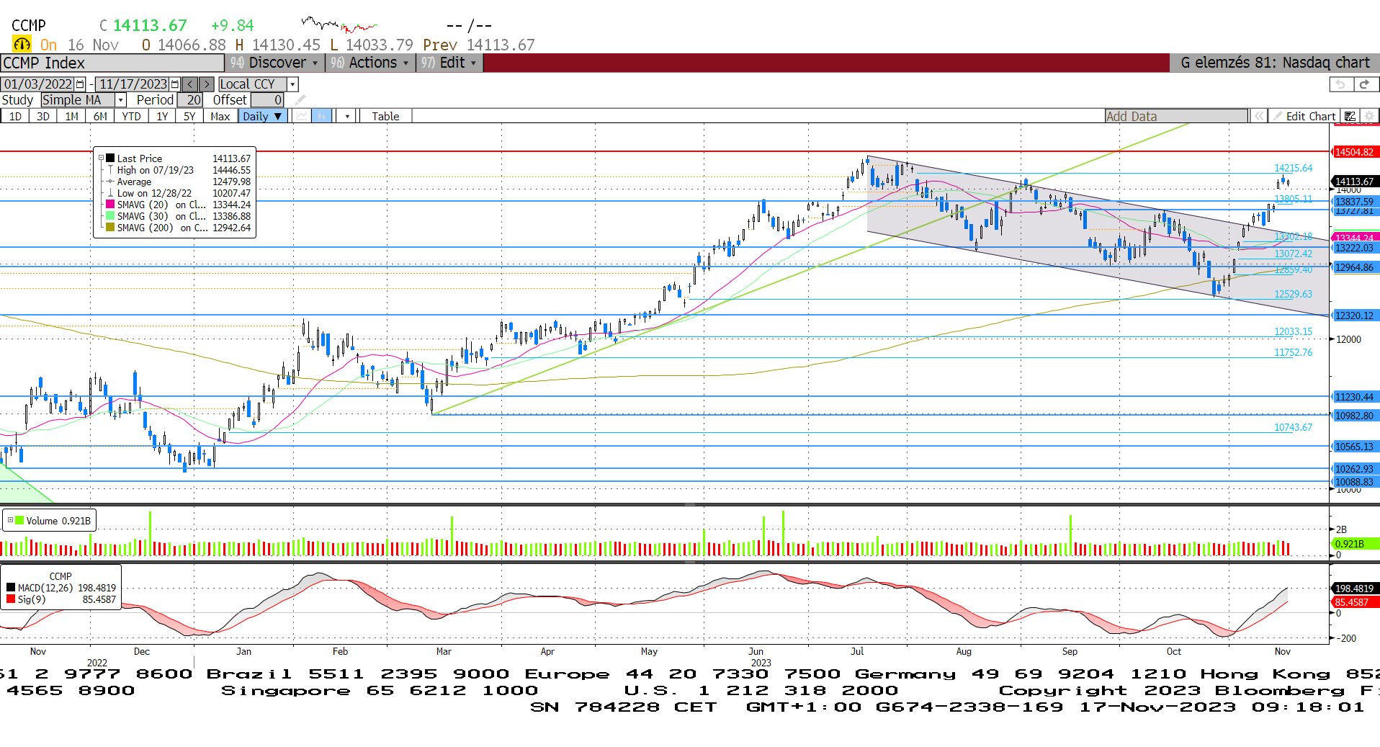
Task: Click the Volume green color swatch
Action: tap(19, 520)
